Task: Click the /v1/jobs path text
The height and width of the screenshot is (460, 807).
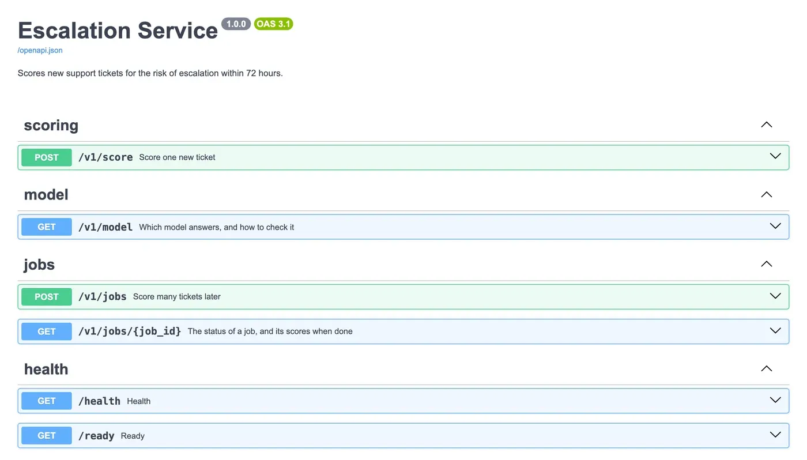Action: (103, 297)
